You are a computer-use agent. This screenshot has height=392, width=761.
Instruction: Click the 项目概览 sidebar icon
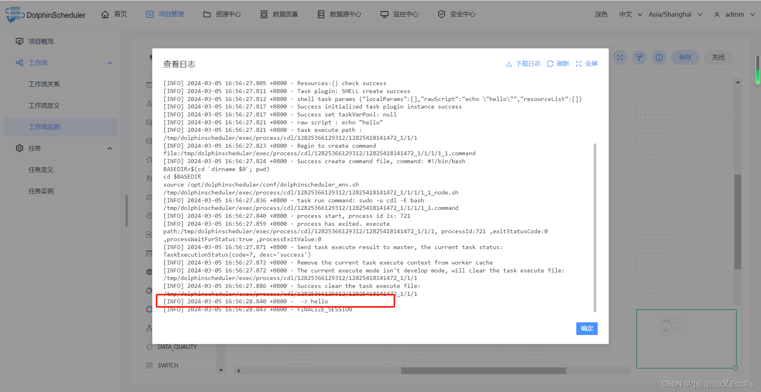[x=19, y=41]
